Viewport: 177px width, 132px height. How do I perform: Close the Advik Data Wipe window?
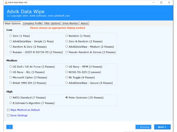[x=169, y=2]
